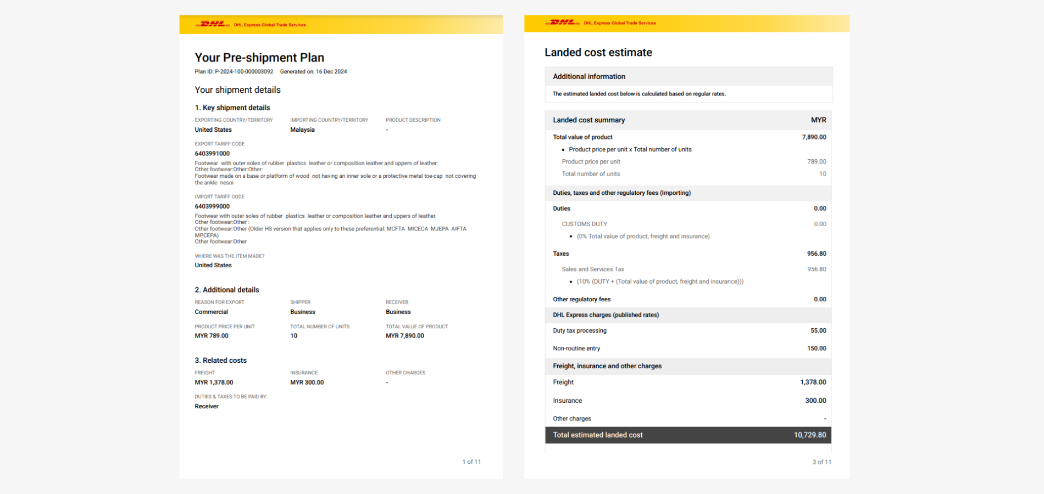Click 'Landed cost summary' table header
The height and width of the screenshot is (494, 1044).
coord(589,120)
